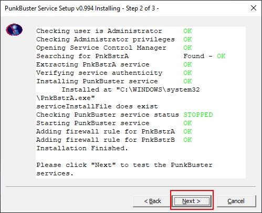Click the 'Opening Service Control Manager' line
This screenshot has height=213, width=262.
[101, 48]
